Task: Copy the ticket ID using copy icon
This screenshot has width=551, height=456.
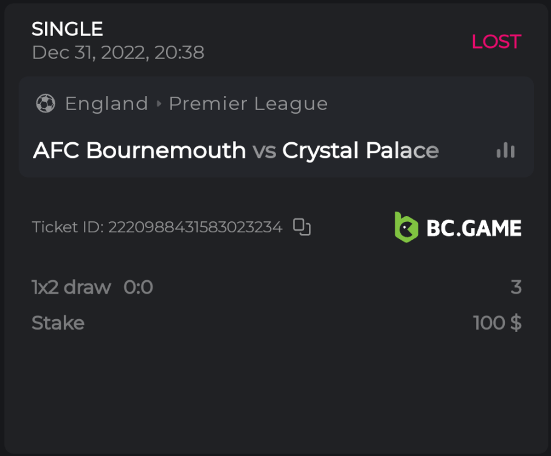Action: [302, 227]
